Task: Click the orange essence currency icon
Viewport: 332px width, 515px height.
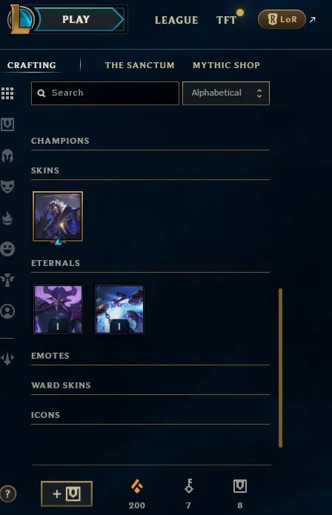Action: [x=137, y=486]
